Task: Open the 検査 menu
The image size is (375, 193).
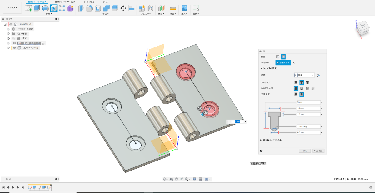Action: pos(172,14)
